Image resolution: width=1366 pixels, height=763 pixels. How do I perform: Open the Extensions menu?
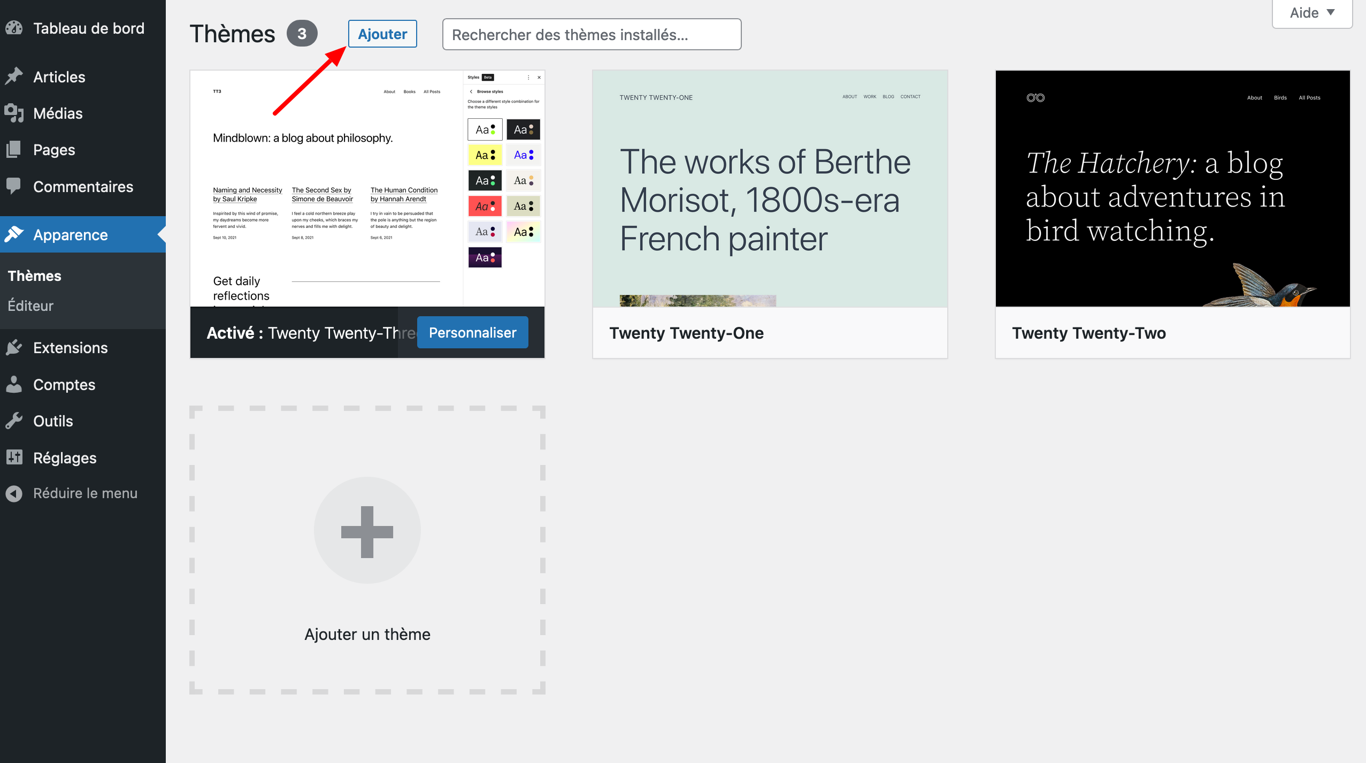(x=83, y=347)
